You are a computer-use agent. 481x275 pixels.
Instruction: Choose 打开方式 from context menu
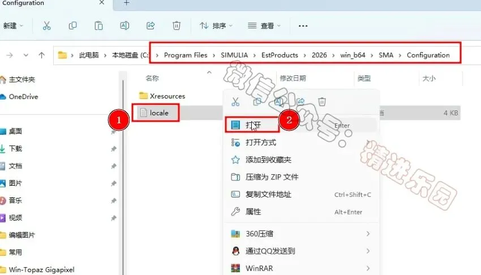coord(302,142)
